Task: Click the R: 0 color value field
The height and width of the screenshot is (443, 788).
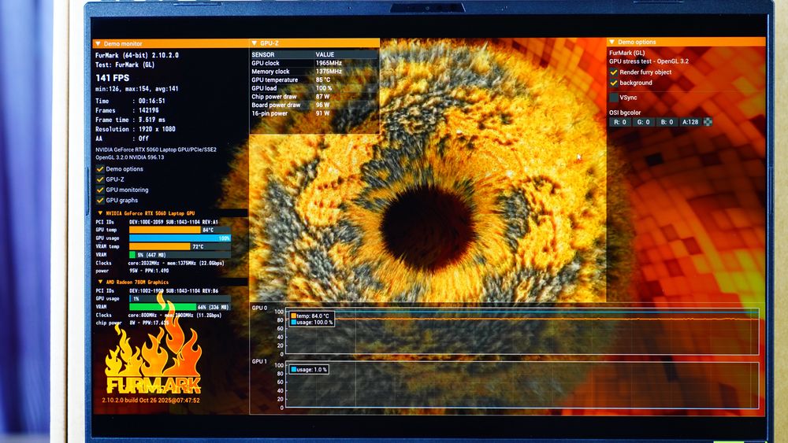Action: (x=620, y=122)
